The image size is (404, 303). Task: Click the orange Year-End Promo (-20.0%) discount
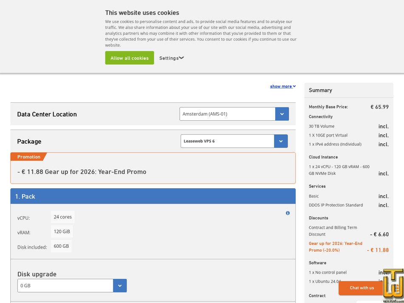(336, 246)
